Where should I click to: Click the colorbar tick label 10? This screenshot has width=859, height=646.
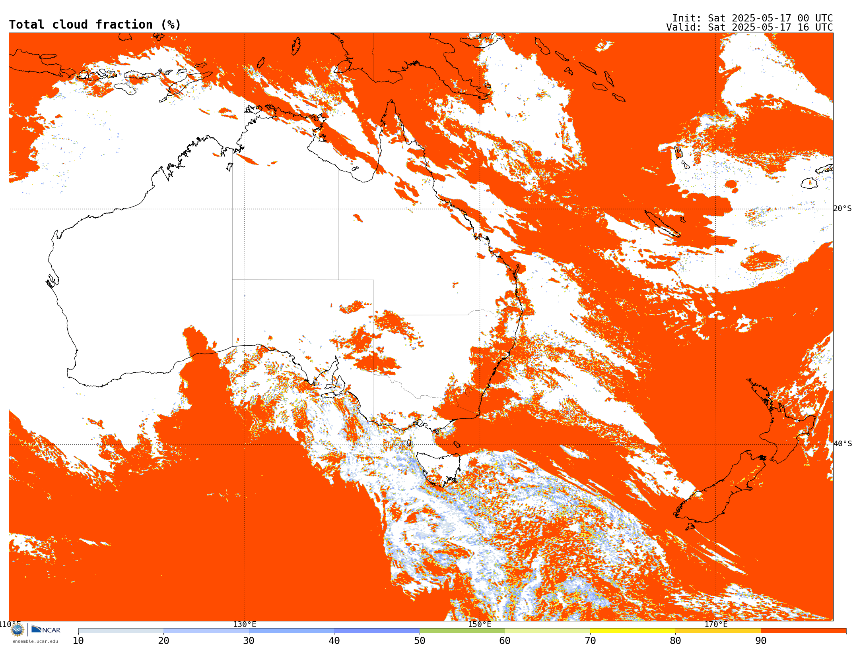click(78, 641)
